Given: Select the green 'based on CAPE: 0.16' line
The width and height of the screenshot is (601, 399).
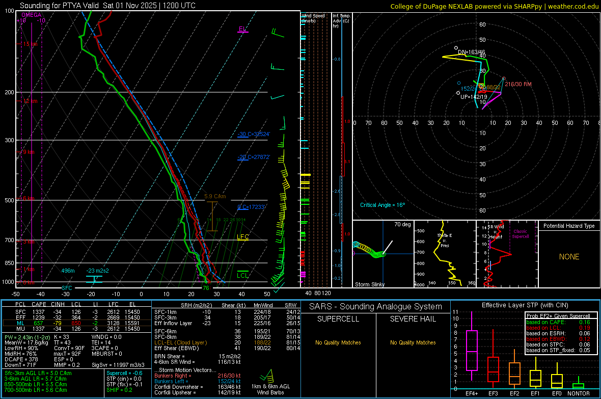Looking at the screenshot, I should click(558, 322).
